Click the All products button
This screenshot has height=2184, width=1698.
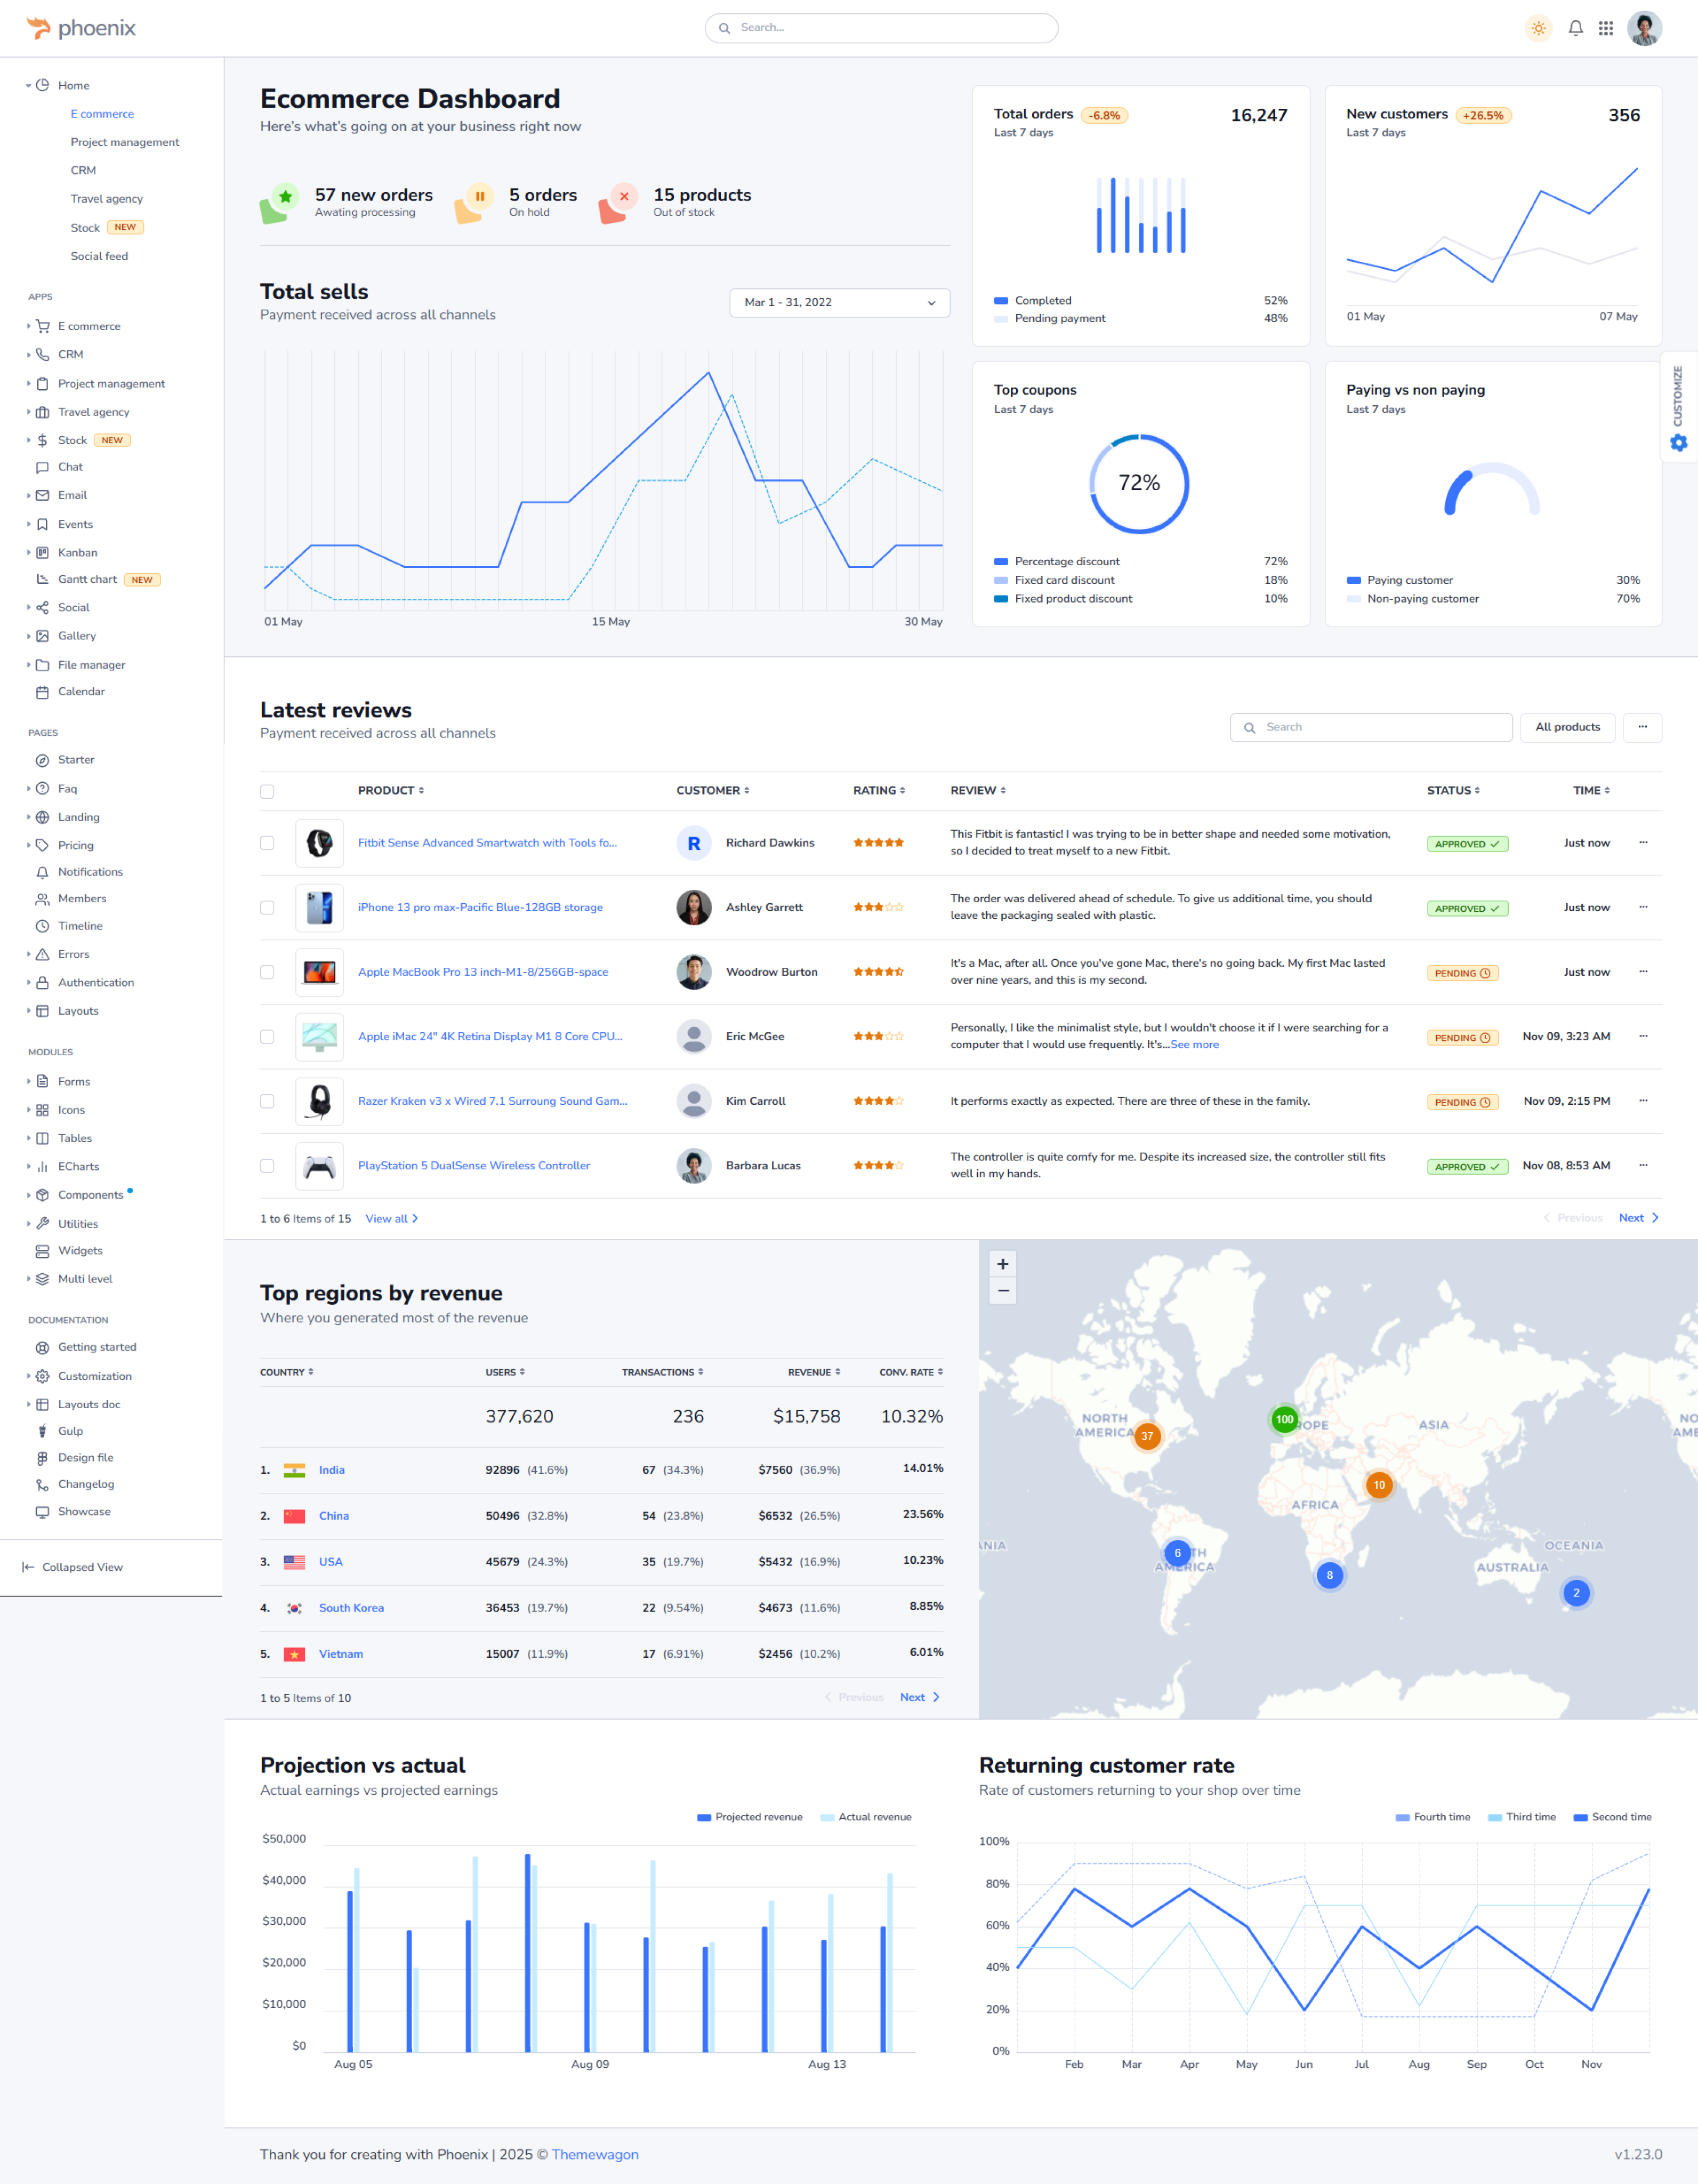click(1567, 727)
